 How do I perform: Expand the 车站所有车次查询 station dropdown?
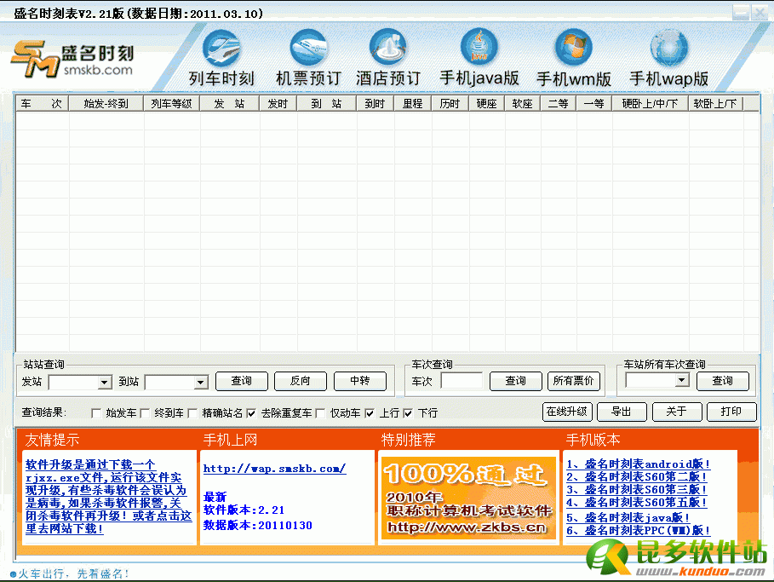[x=681, y=381]
